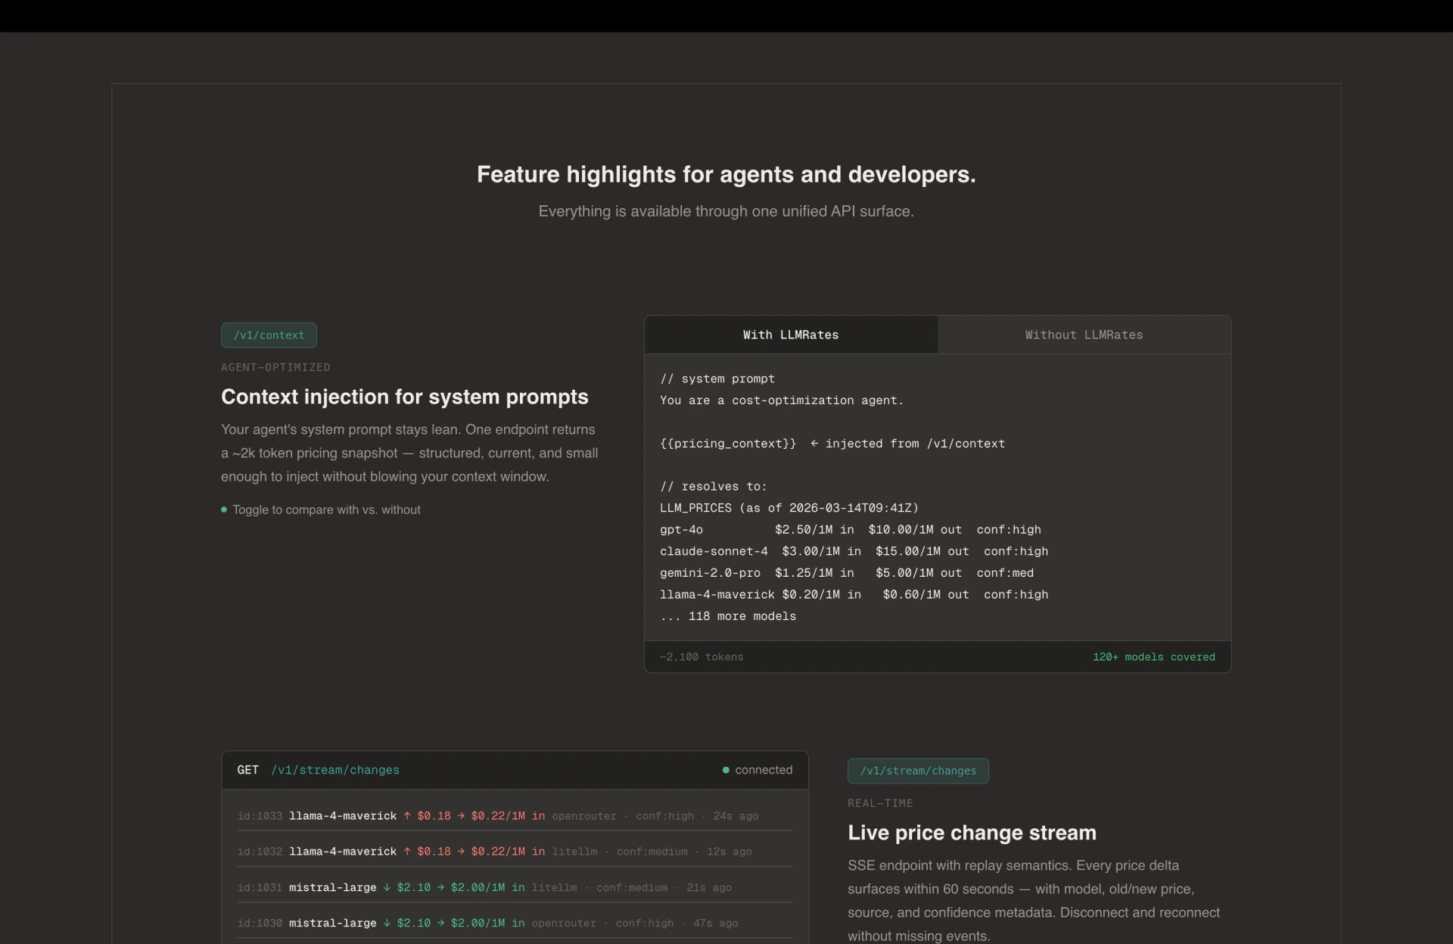Click the stream event row id:1033

[515, 816]
